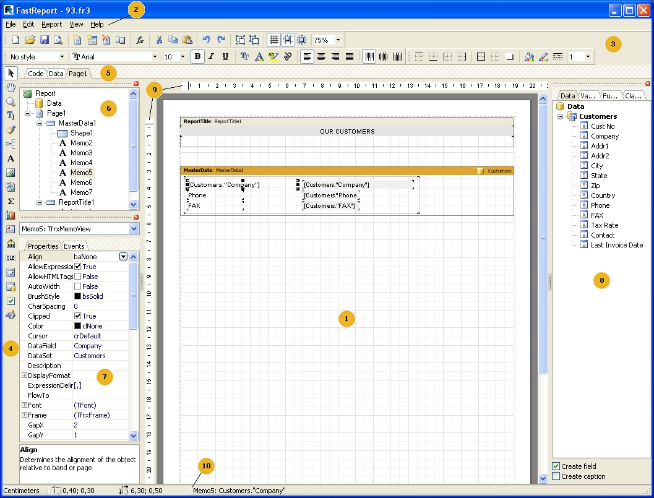The image size is (654, 498).
Task: Toggle the Create caption checkbox
Action: [x=556, y=476]
